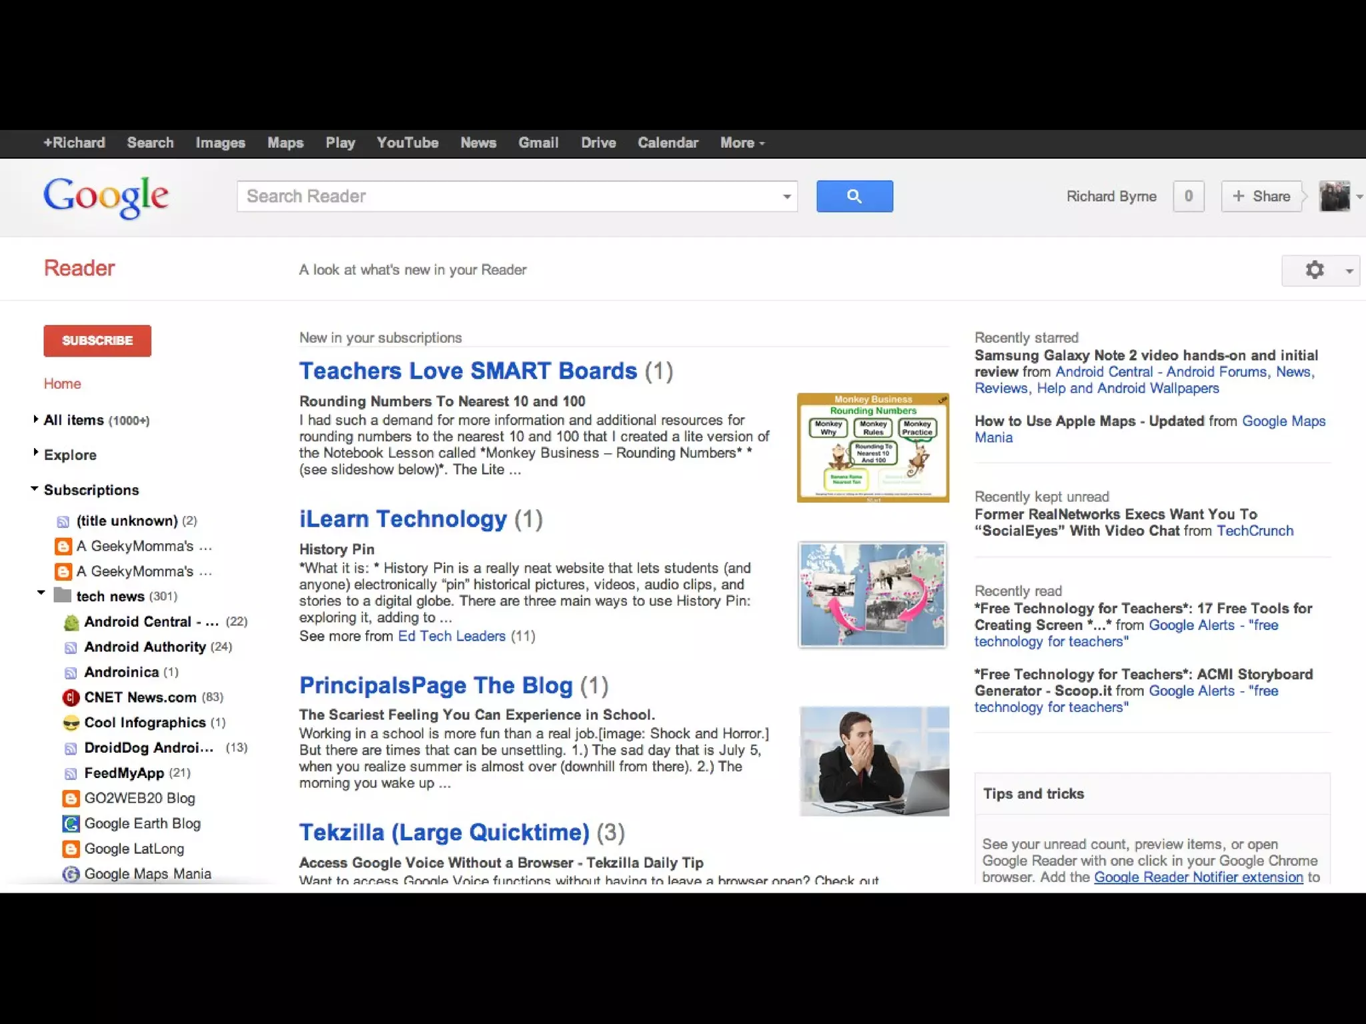Collapse the Subscriptions section arrow
Viewport: 1366px width, 1024px height.
click(35, 489)
